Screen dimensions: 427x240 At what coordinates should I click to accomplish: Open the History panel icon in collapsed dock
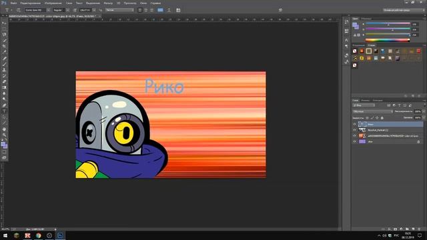(x=346, y=22)
